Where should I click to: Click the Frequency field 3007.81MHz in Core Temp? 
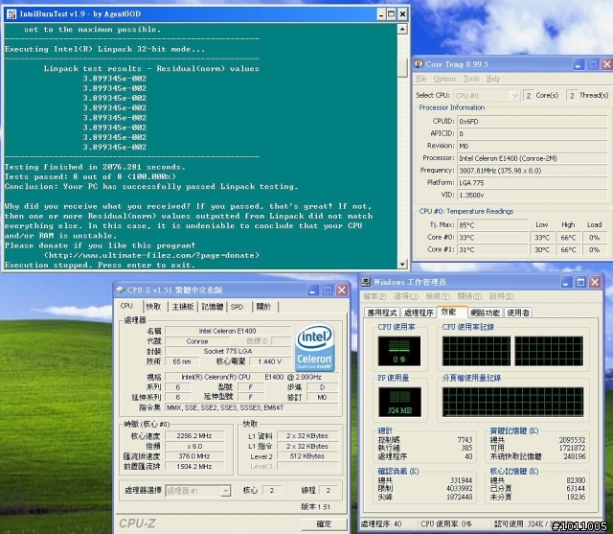coord(533,171)
